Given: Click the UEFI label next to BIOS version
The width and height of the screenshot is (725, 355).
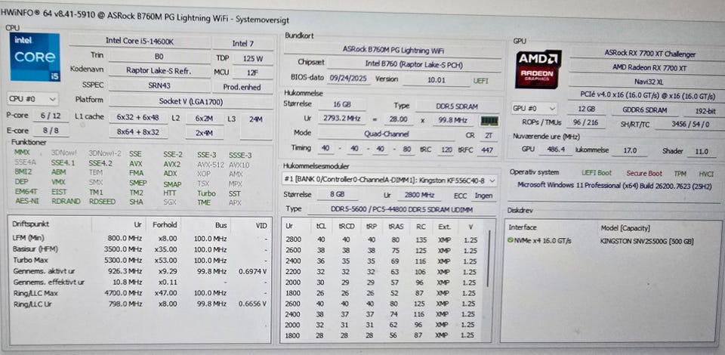Looking at the screenshot, I should point(480,80).
